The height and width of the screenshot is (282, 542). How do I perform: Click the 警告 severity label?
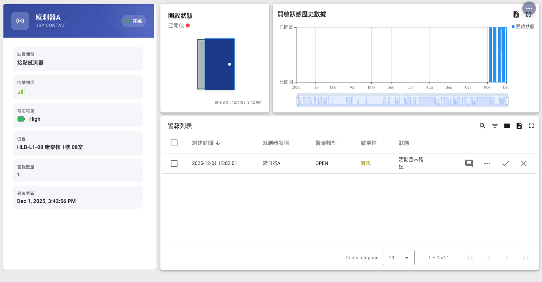(x=366, y=163)
